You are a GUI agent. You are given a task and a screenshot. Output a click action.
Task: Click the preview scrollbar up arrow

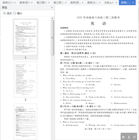click(53, 18)
